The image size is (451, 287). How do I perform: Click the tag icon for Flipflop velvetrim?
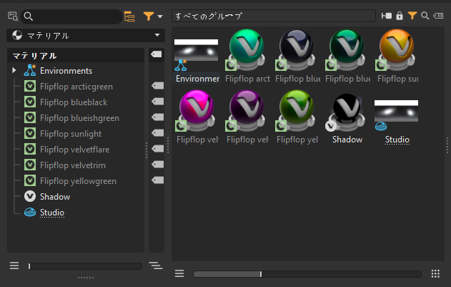coord(157,165)
